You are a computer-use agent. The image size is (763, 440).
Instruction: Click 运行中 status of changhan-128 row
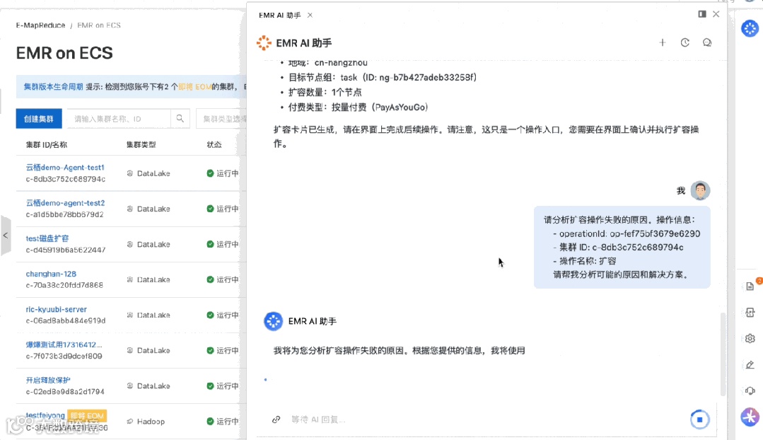pyautogui.click(x=223, y=279)
